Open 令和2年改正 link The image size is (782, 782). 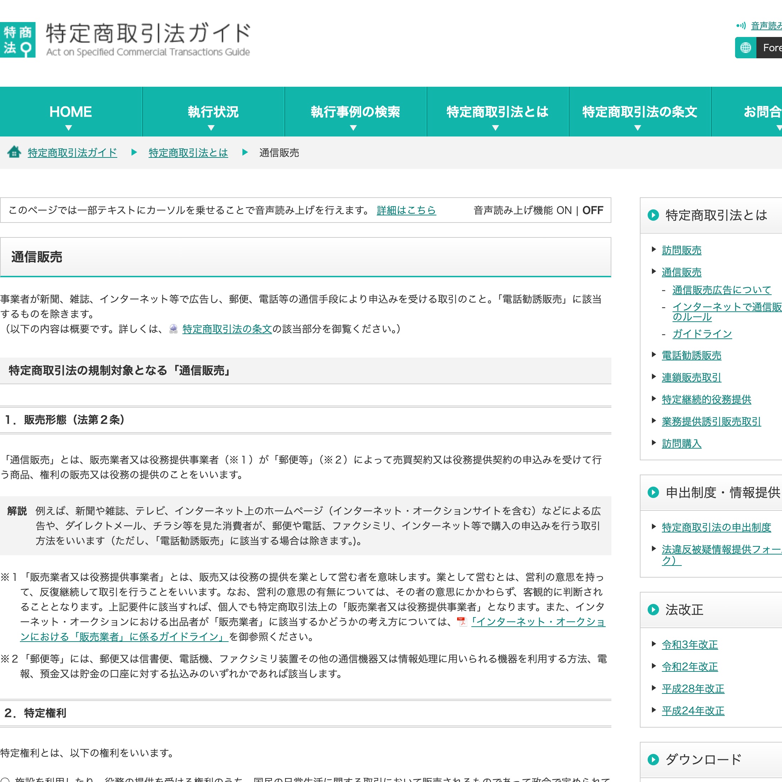click(690, 666)
